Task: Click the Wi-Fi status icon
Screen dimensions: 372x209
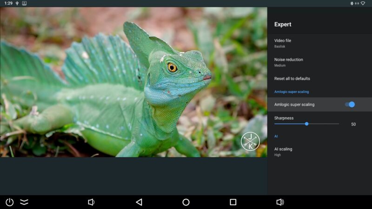Action: (363, 3)
